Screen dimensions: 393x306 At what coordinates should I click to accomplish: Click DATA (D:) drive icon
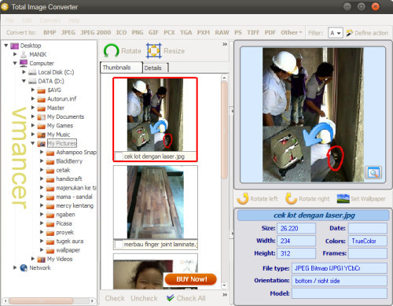coord(32,81)
